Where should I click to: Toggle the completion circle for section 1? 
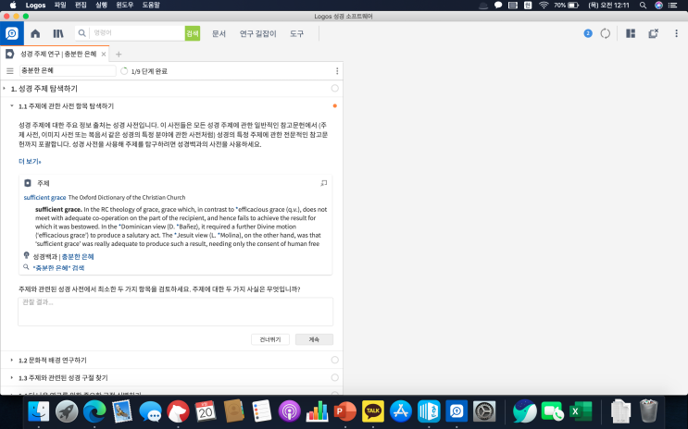[335, 89]
